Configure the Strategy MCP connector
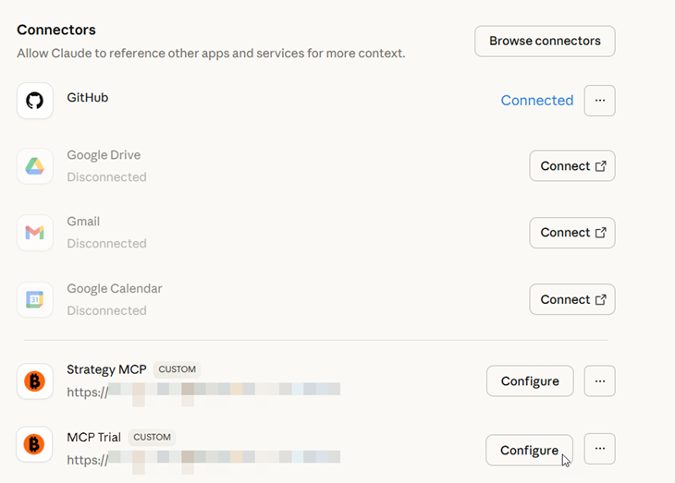The height and width of the screenshot is (483, 675). click(529, 381)
